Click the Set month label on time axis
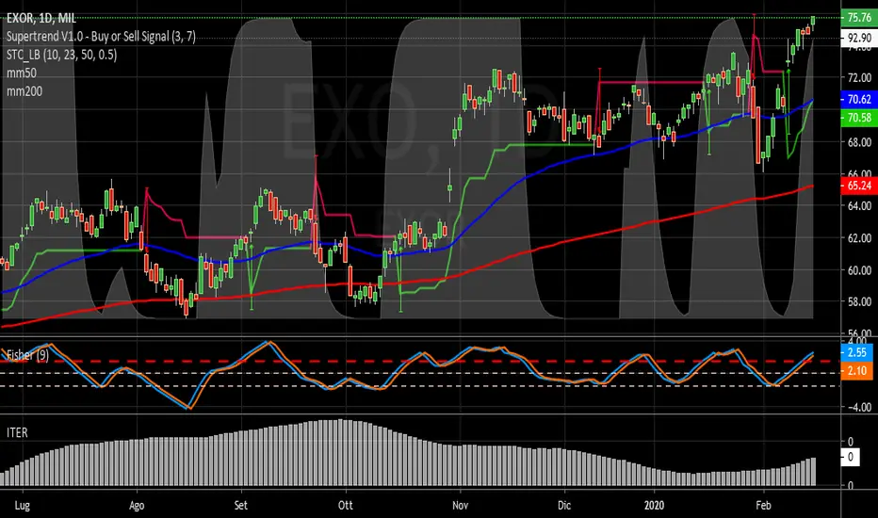This screenshot has height=518, width=878. coord(241,505)
